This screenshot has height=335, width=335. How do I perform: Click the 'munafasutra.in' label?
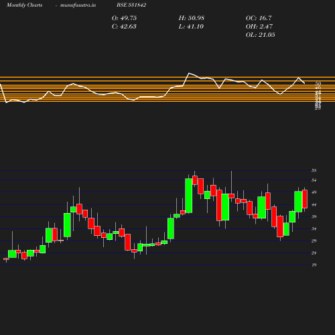pos(78,5)
